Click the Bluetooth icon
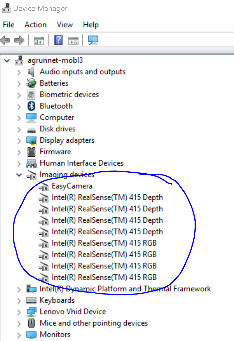 [31, 106]
